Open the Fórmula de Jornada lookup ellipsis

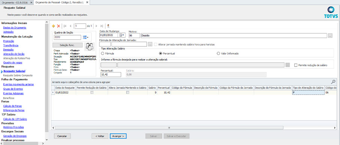pos(150,44)
